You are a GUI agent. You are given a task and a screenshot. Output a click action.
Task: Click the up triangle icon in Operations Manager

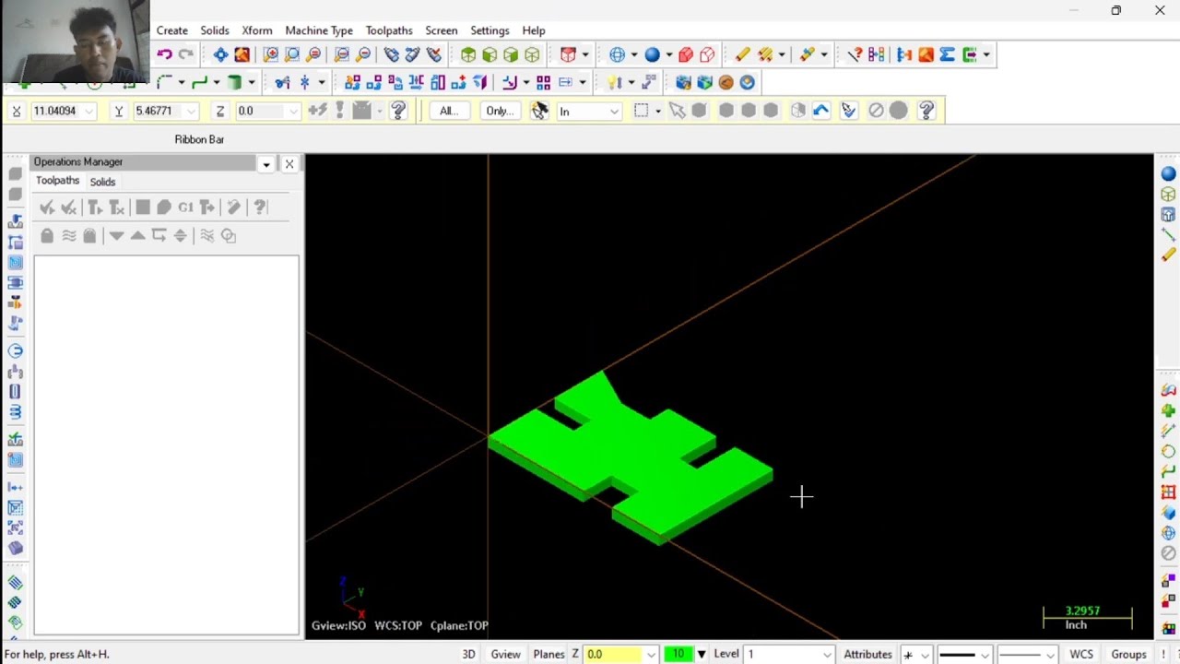click(x=137, y=236)
